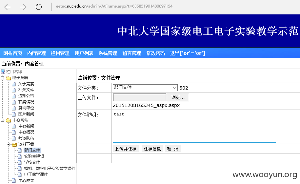Click page icon beside 模拟、数字电子实验教学课件
The width and height of the screenshot is (300, 184).
[x=20, y=169]
